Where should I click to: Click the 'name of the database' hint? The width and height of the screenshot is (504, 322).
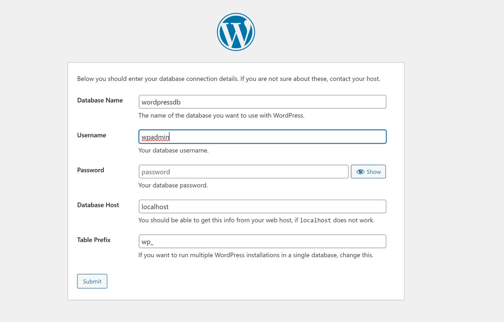click(221, 116)
